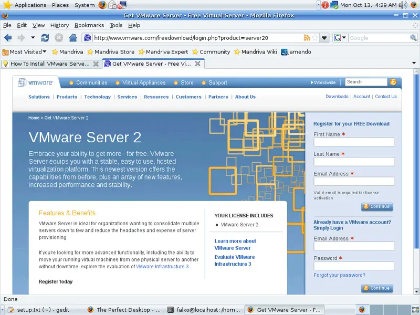Open the Edit menu

tap(22, 25)
